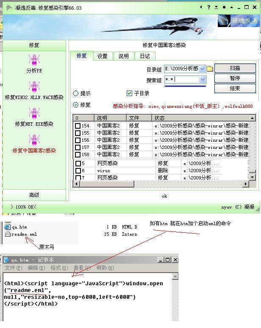
Task: Switch to the 修复 tab
Action: (x=82, y=56)
